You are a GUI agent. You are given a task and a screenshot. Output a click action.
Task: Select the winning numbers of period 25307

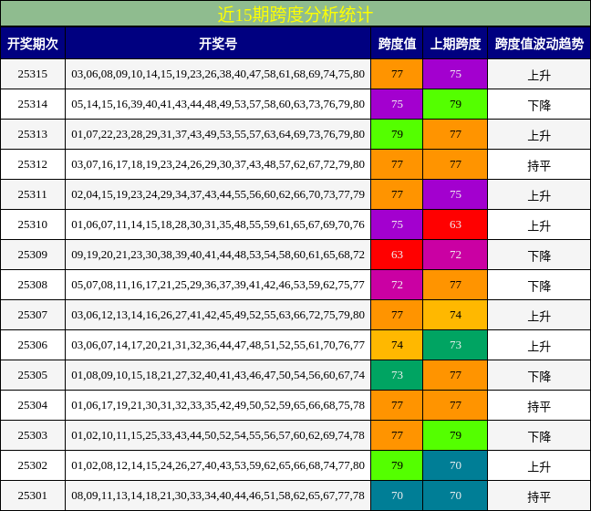(218, 315)
